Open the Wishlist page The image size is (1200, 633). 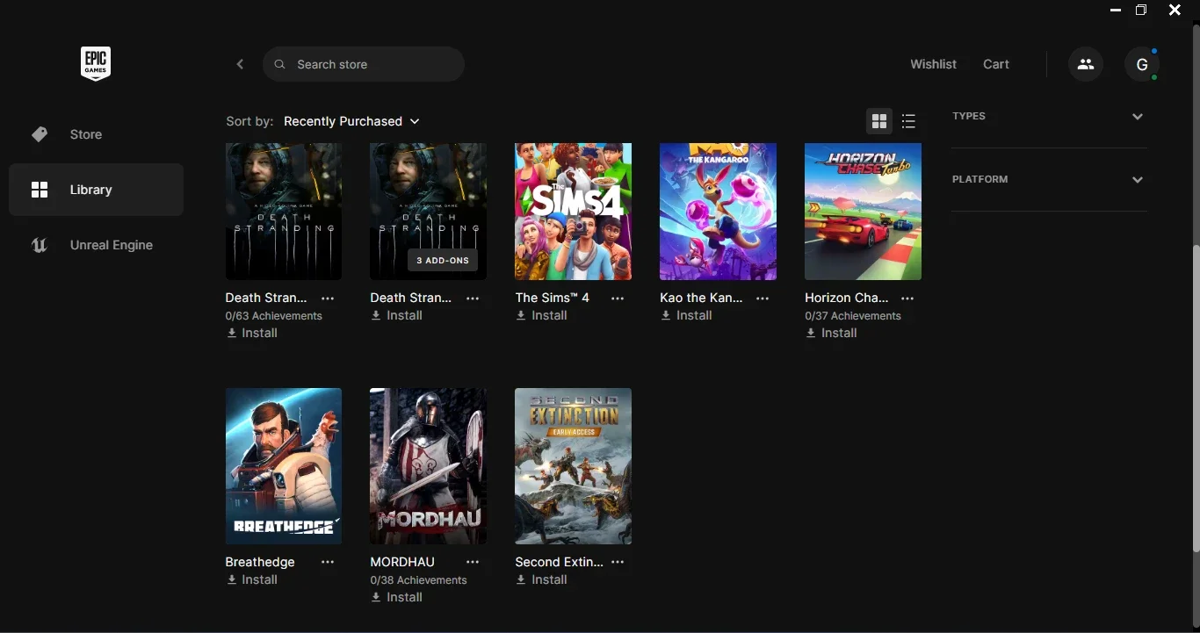pyautogui.click(x=933, y=64)
